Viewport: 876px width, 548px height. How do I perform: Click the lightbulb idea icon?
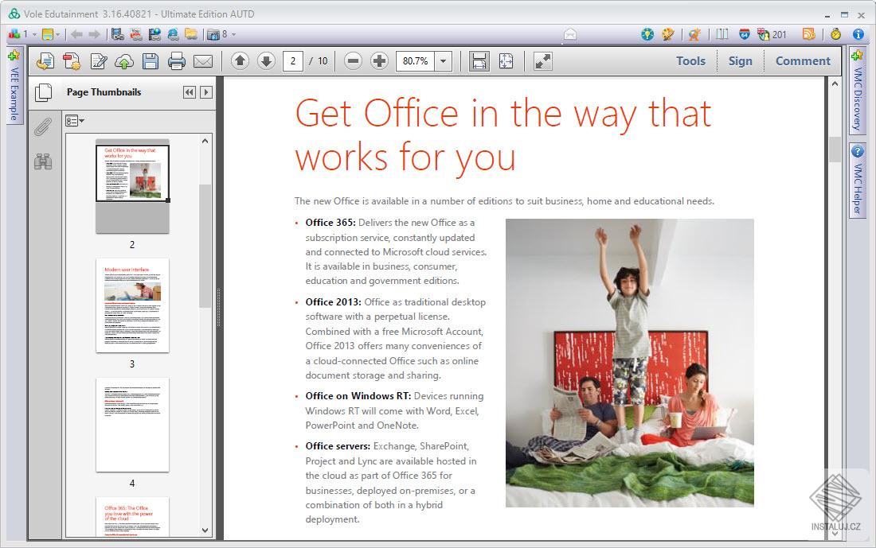click(647, 34)
